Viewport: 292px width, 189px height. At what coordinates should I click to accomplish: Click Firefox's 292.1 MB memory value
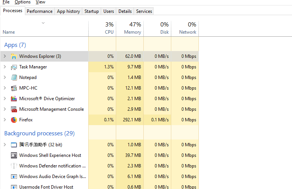coord(132,120)
